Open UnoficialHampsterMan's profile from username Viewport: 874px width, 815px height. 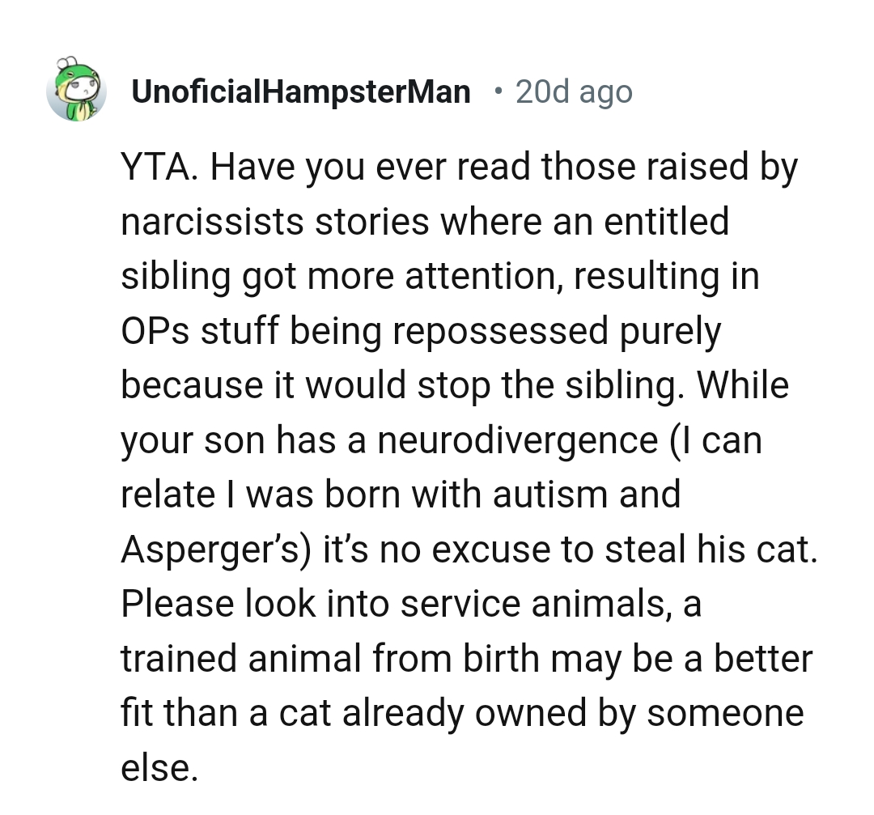(300, 92)
